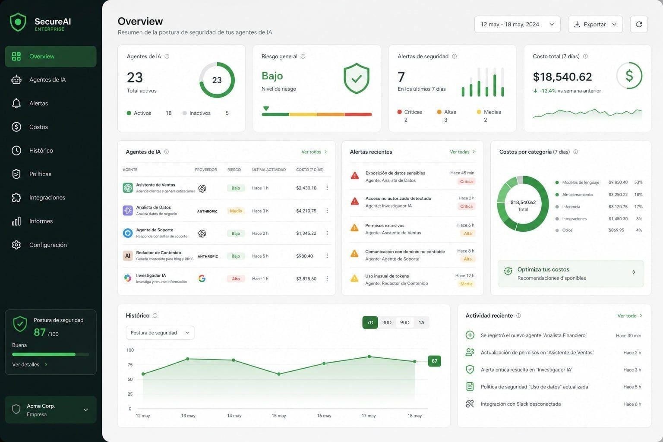Viewport: 663px width, 442px height.
Task: Select the 1A time range toggle
Action: tap(421, 322)
